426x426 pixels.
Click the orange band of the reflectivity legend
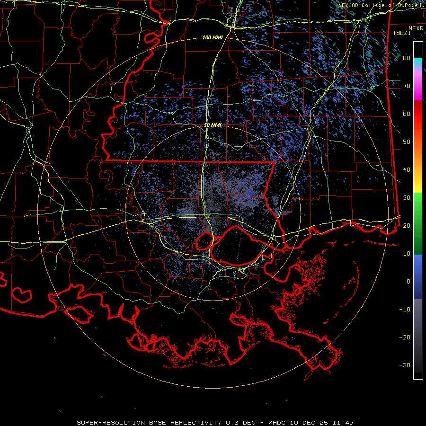418,155
